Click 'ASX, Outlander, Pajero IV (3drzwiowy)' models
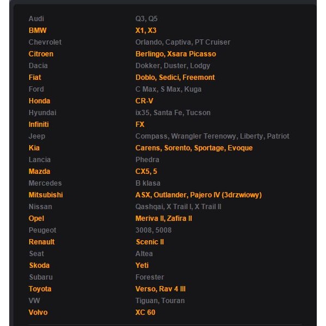This screenshot has height=326, width=326. point(198,195)
